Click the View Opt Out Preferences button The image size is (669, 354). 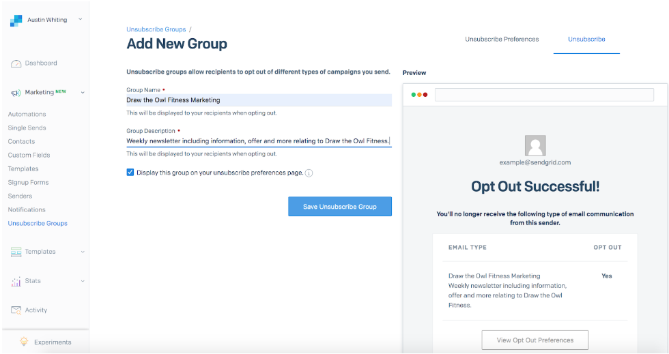coord(535,340)
